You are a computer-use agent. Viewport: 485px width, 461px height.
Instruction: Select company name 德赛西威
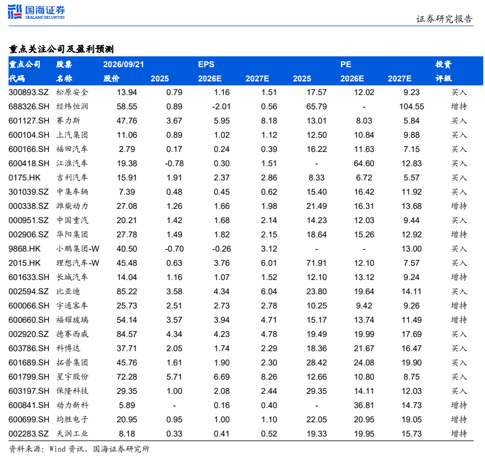tap(72, 334)
